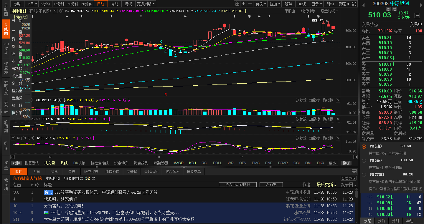Select 分时 intraday view
This screenshot has width=424, height=224.
tap(17, 4)
